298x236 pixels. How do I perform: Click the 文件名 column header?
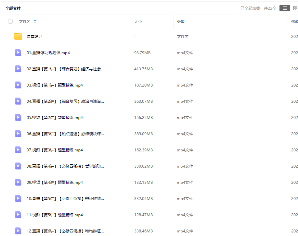coord(25,22)
